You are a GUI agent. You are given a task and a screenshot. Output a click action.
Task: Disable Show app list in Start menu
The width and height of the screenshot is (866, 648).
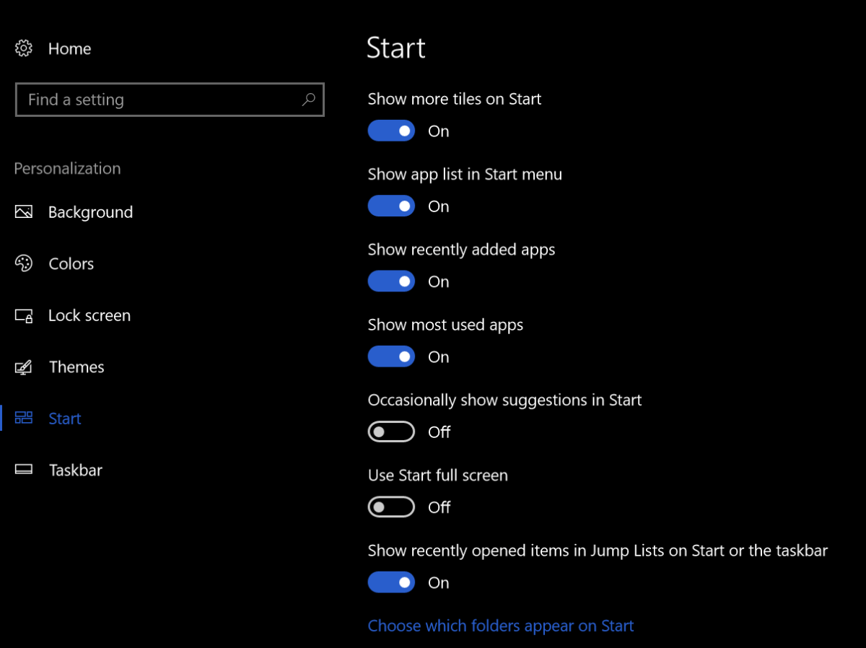(391, 206)
